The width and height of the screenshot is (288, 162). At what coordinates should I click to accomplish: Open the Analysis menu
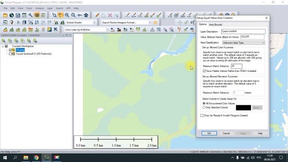pos(40,8)
